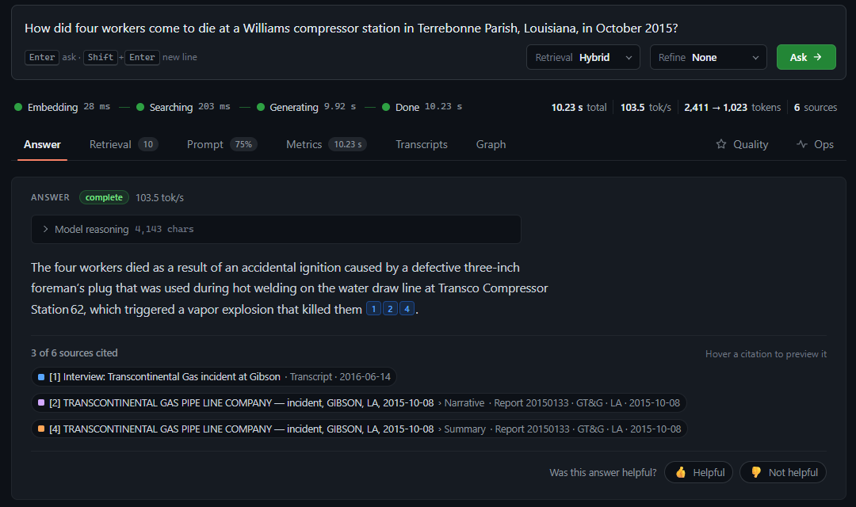Viewport: 856px width, 507px height.
Task: Open the Retrieval tab
Action: [x=124, y=145]
